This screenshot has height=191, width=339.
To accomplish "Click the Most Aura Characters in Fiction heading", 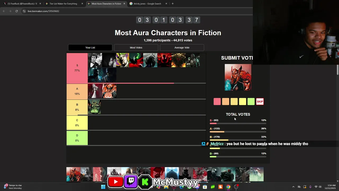I will click(x=168, y=33).
